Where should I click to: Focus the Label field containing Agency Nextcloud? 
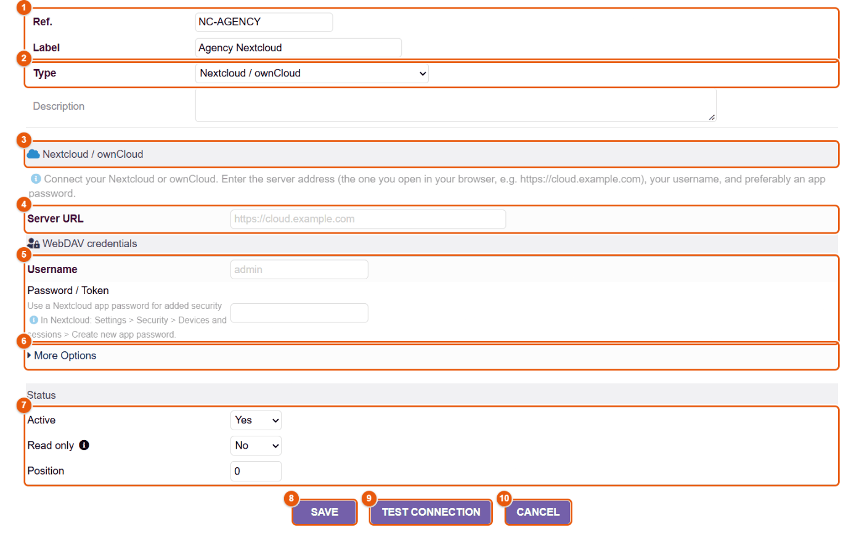click(x=298, y=47)
